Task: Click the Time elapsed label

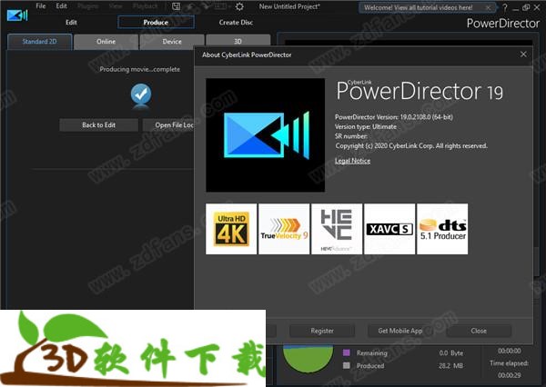Action: point(509,363)
